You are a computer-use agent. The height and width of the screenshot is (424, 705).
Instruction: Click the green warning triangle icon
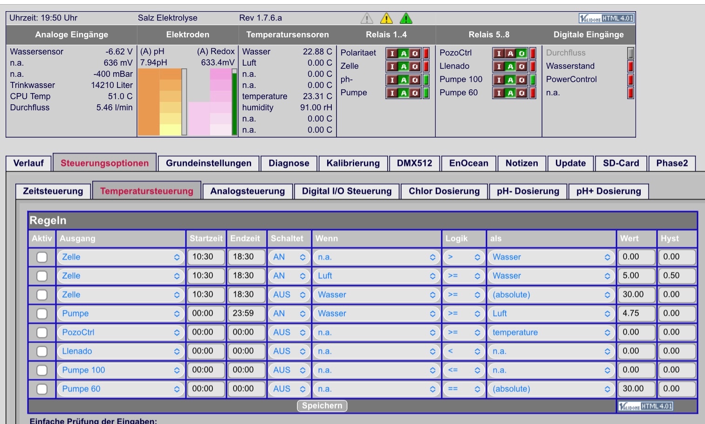point(406,18)
